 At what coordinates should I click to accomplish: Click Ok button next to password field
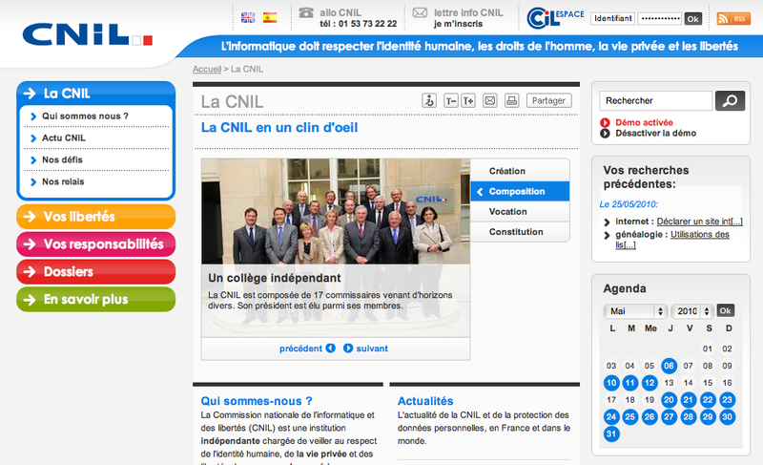(x=693, y=19)
